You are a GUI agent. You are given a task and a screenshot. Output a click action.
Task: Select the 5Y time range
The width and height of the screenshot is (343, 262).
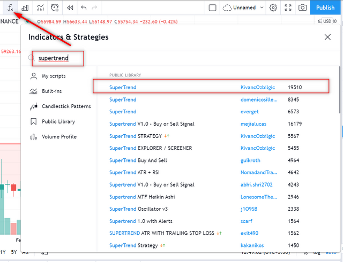(x=14, y=252)
